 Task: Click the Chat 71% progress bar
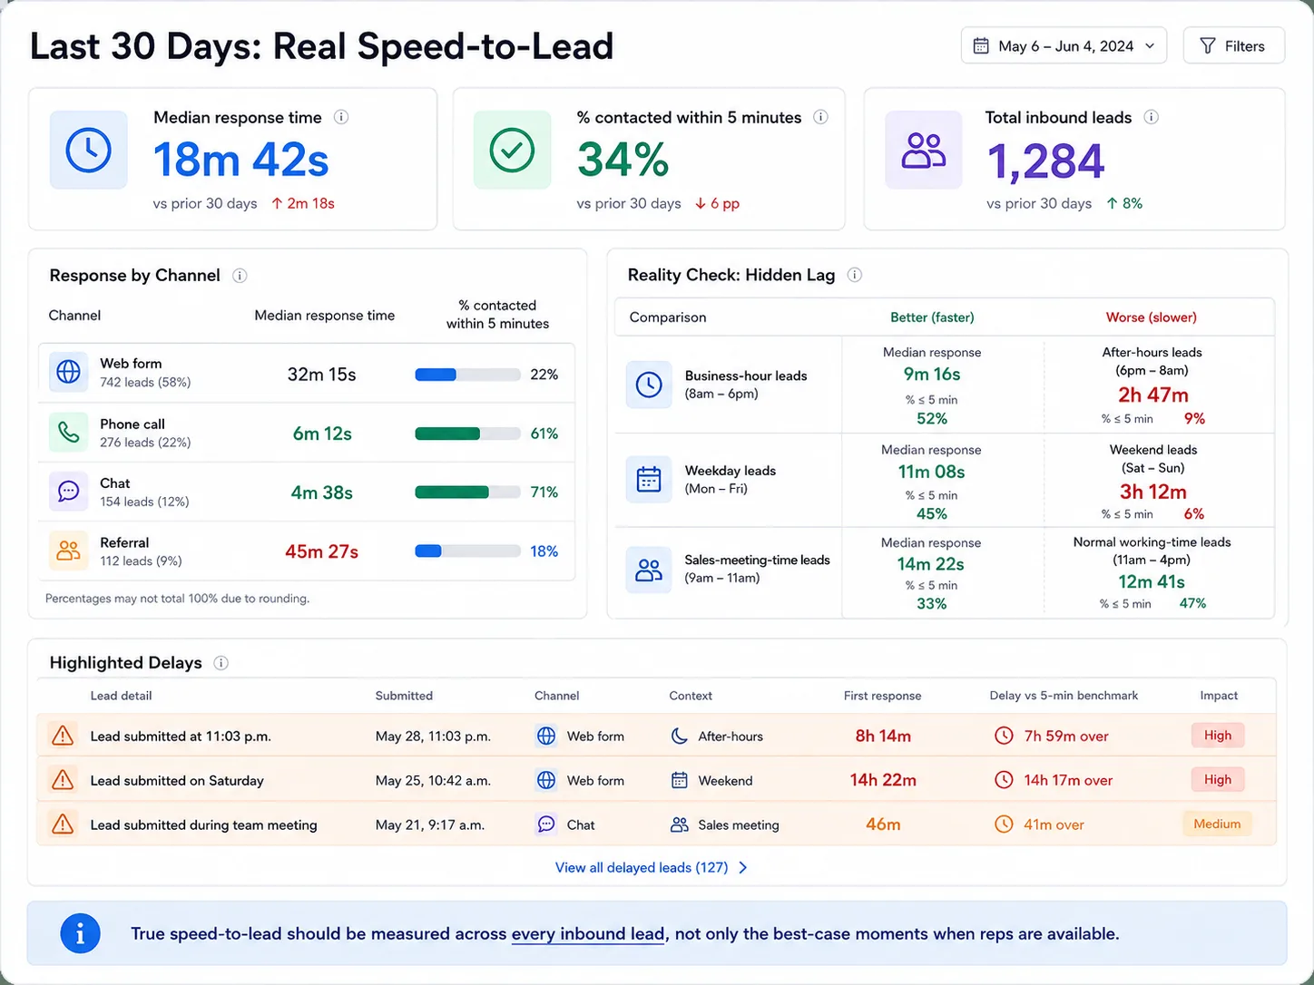click(x=467, y=492)
